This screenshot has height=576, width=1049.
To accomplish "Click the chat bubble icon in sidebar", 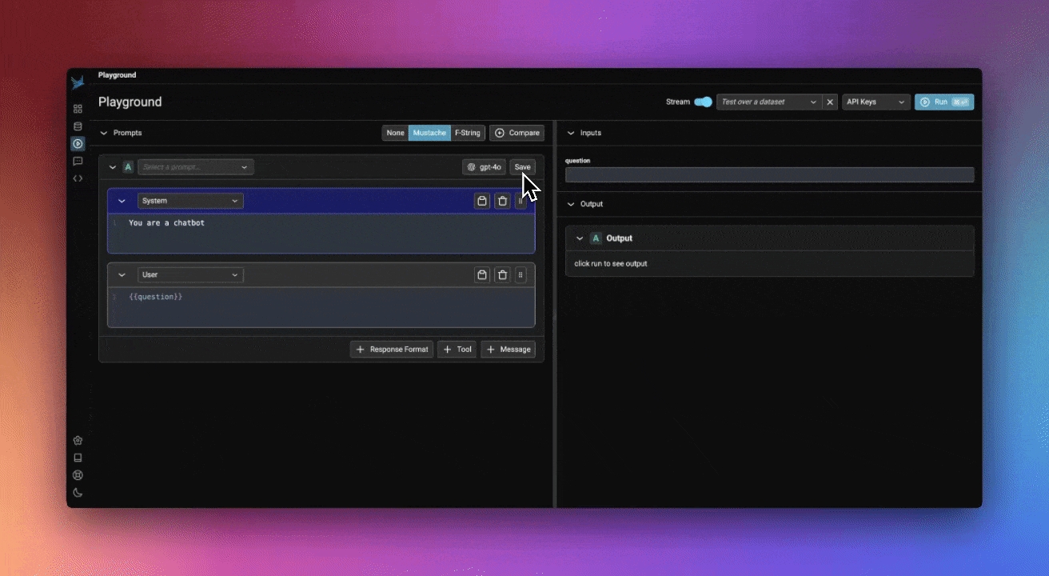I will pos(78,161).
